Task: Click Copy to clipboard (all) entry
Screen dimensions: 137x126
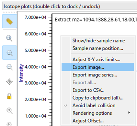Action: [98, 98]
